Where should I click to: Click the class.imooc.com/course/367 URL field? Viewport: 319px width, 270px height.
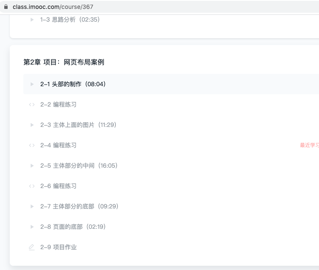(53, 7)
